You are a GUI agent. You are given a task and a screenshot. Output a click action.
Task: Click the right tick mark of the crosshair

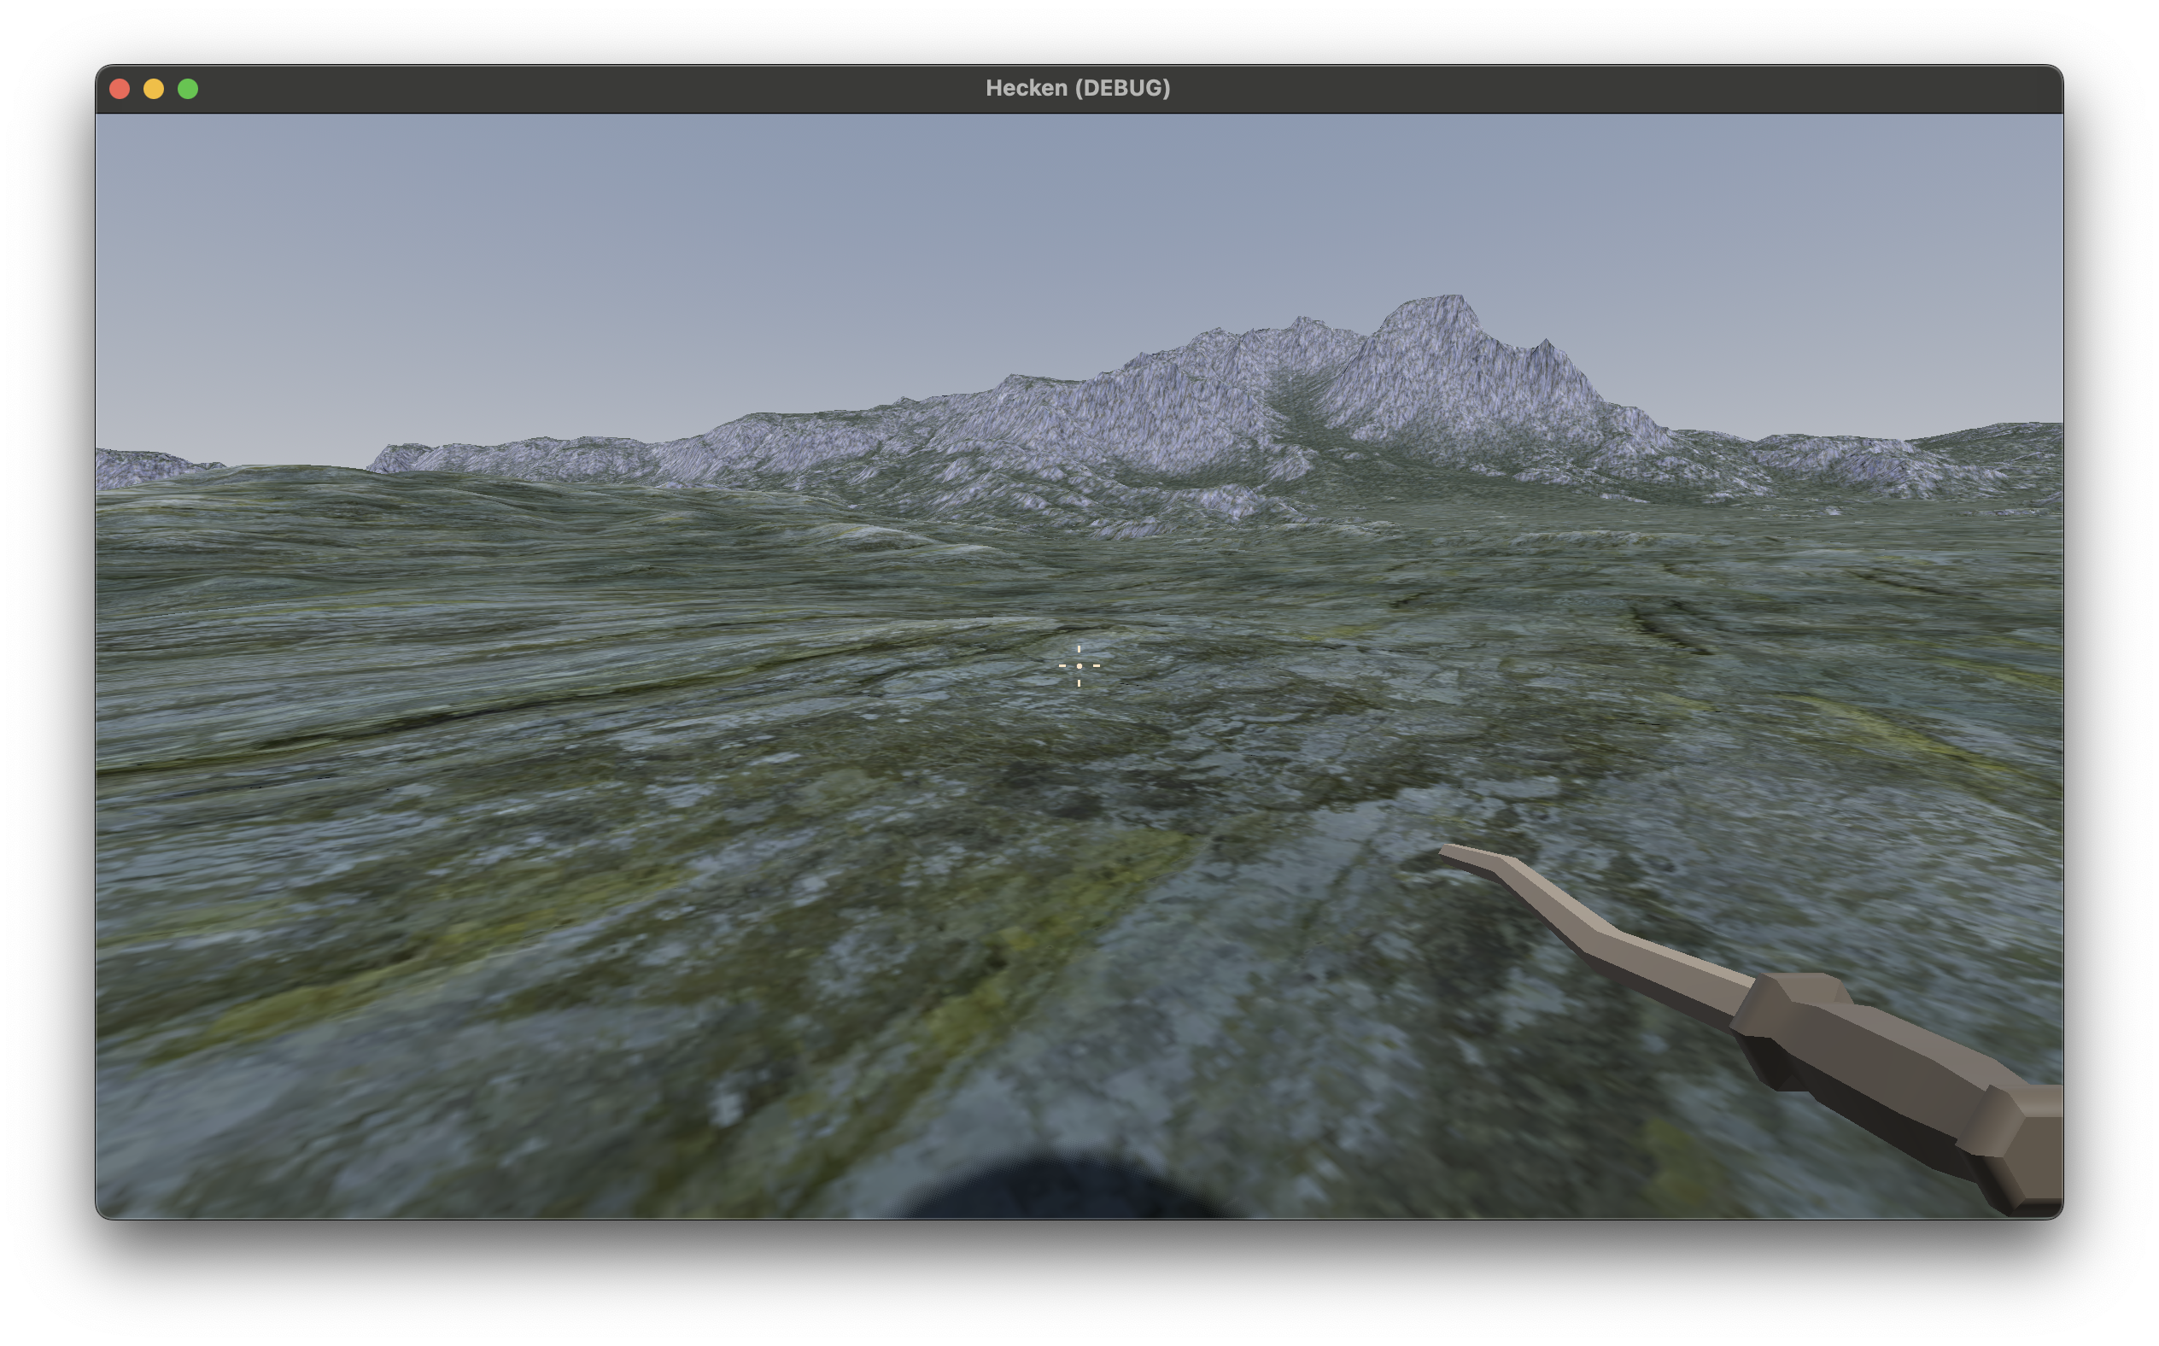point(1097,666)
